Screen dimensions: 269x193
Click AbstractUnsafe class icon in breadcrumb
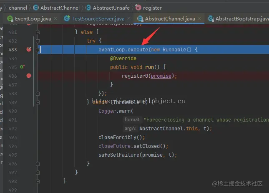point(88,8)
